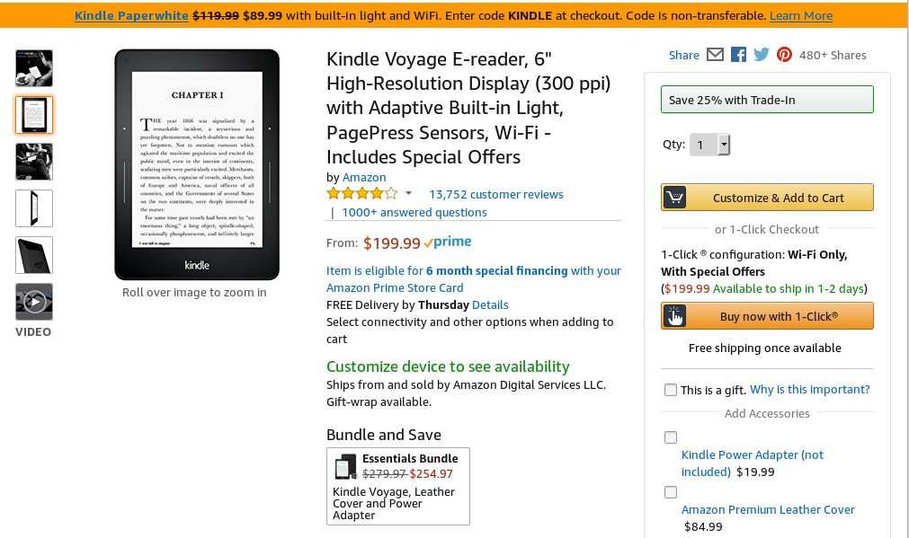View the side-profile Kindle thumbnail

pos(34,208)
